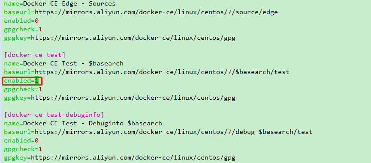Click gpgcheck=1 in the docker-ce-test section
This screenshot has height=163, width=371.
(x=23, y=89)
